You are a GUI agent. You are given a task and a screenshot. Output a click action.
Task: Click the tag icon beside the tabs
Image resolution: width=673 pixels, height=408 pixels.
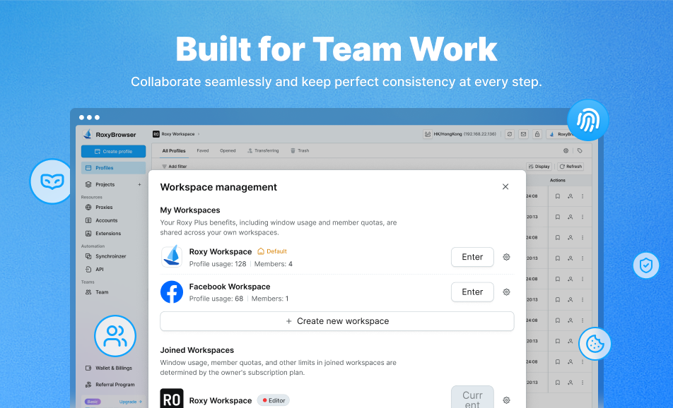click(580, 151)
